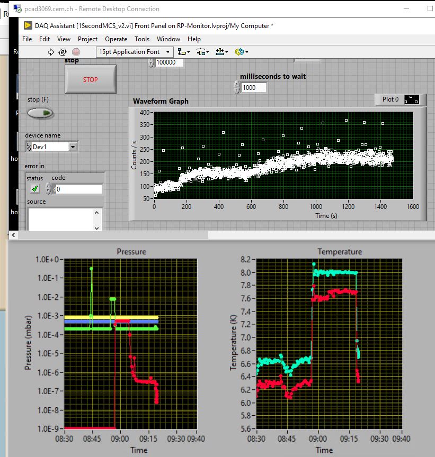This screenshot has height=457, width=435.
Task: Open the Operate menu
Action: tap(116, 39)
